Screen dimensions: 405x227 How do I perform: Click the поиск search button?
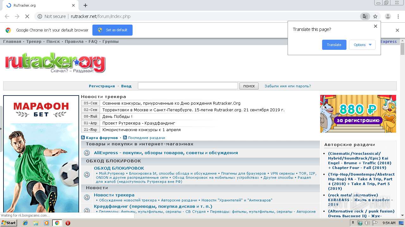(249, 86)
